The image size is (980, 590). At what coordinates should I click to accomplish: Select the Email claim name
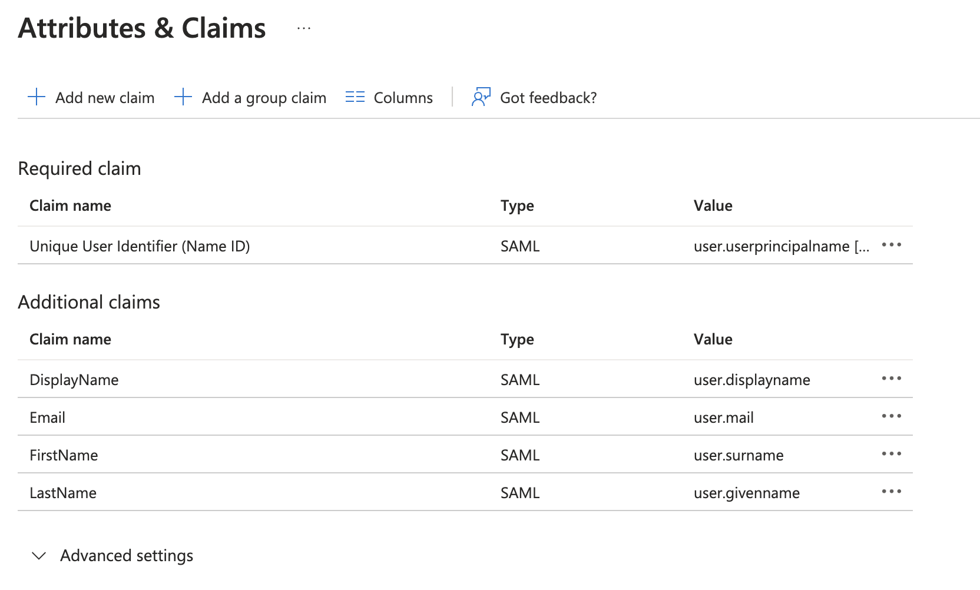coord(47,417)
